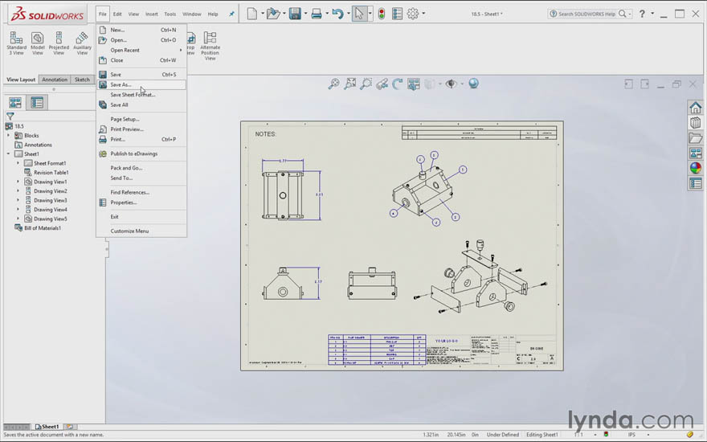The image size is (707, 442).
Task: Select the Auxiliary View tool
Action: point(82,43)
